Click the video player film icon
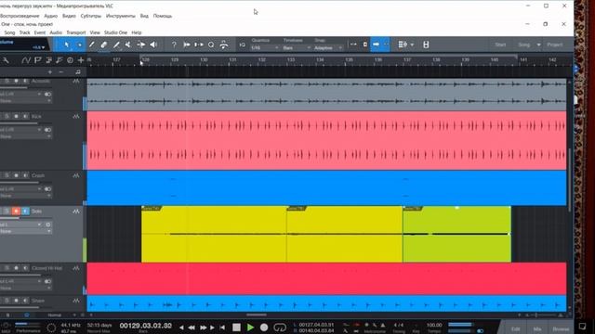This screenshot has width=595, height=334. [426, 45]
